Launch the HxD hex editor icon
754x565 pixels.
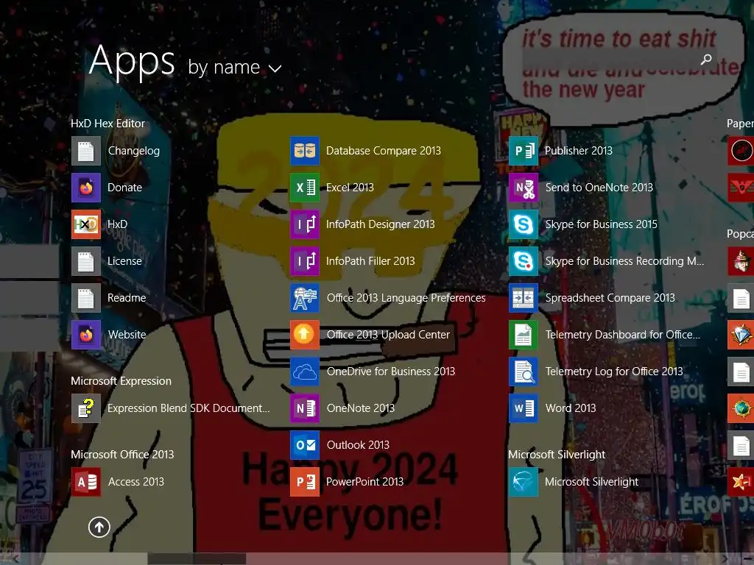click(86, 224)
